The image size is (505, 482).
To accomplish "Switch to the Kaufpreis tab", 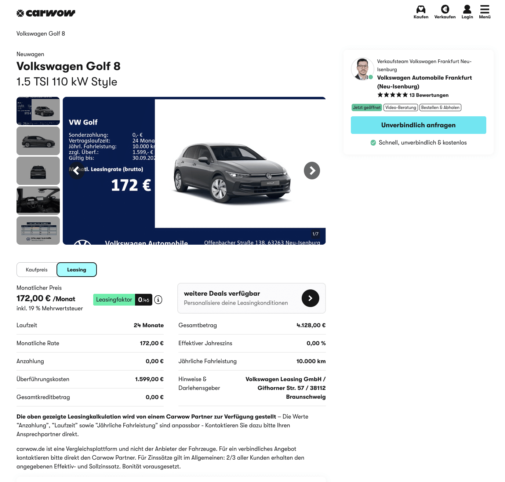I will pos(37,270).
